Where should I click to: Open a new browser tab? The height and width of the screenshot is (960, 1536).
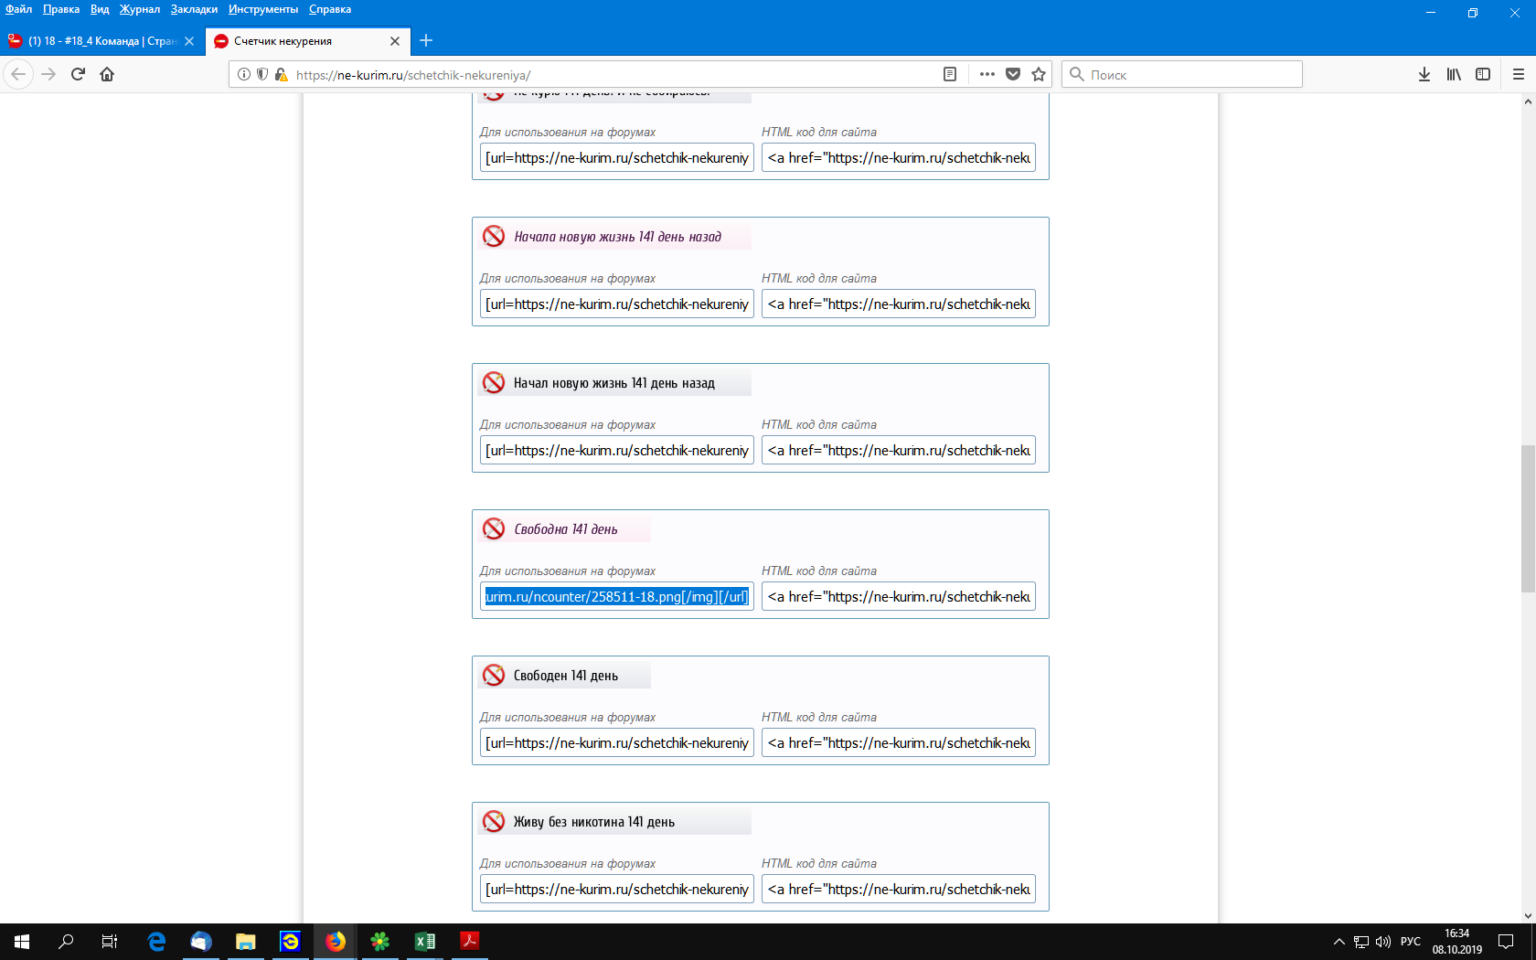click(x=426, y=40)
